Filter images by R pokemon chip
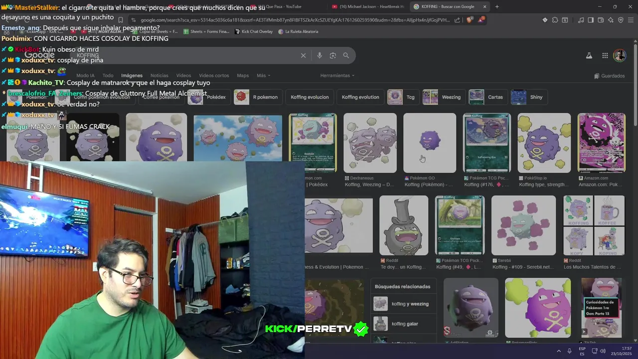The width and height of the screenshot is (638, 359). (258, 97)
